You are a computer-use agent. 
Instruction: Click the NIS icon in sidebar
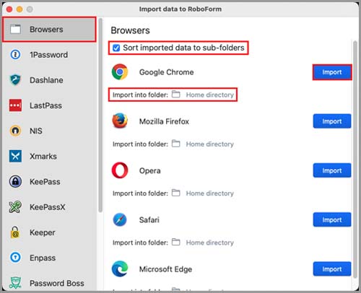pyautogui.click(x=15, y=131)
